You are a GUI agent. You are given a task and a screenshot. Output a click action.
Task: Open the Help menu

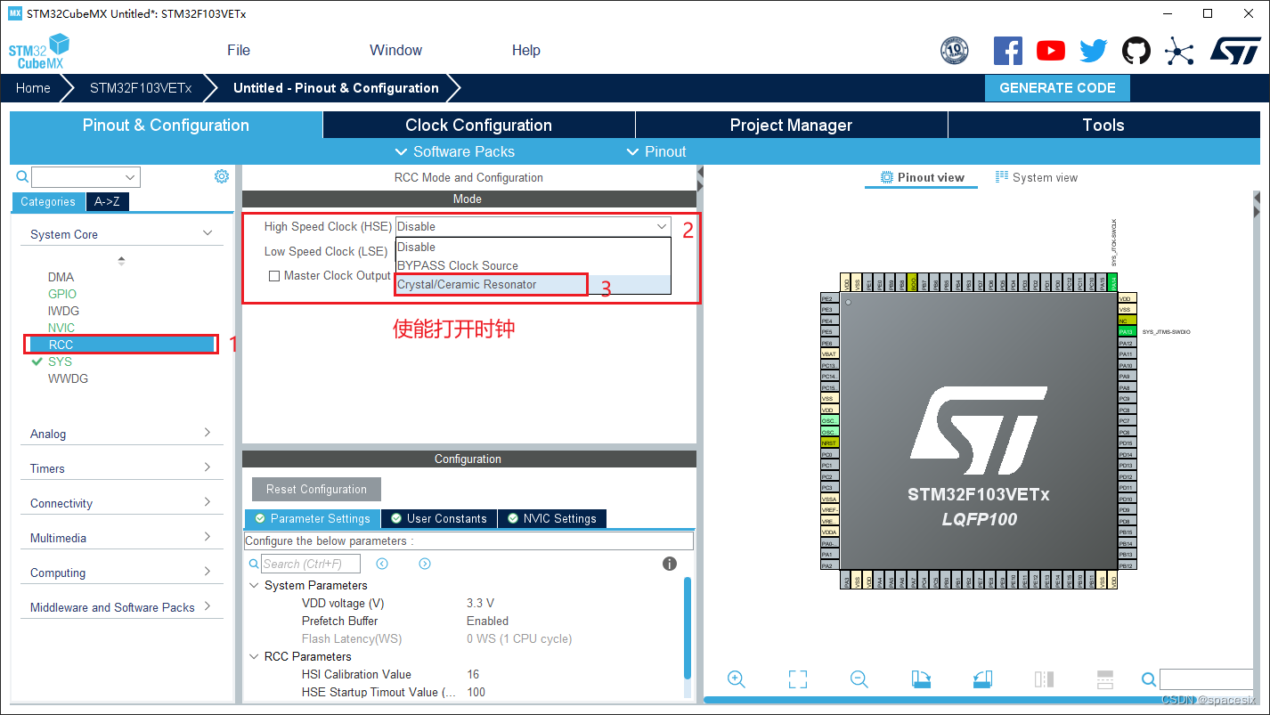tap(526, 50)
